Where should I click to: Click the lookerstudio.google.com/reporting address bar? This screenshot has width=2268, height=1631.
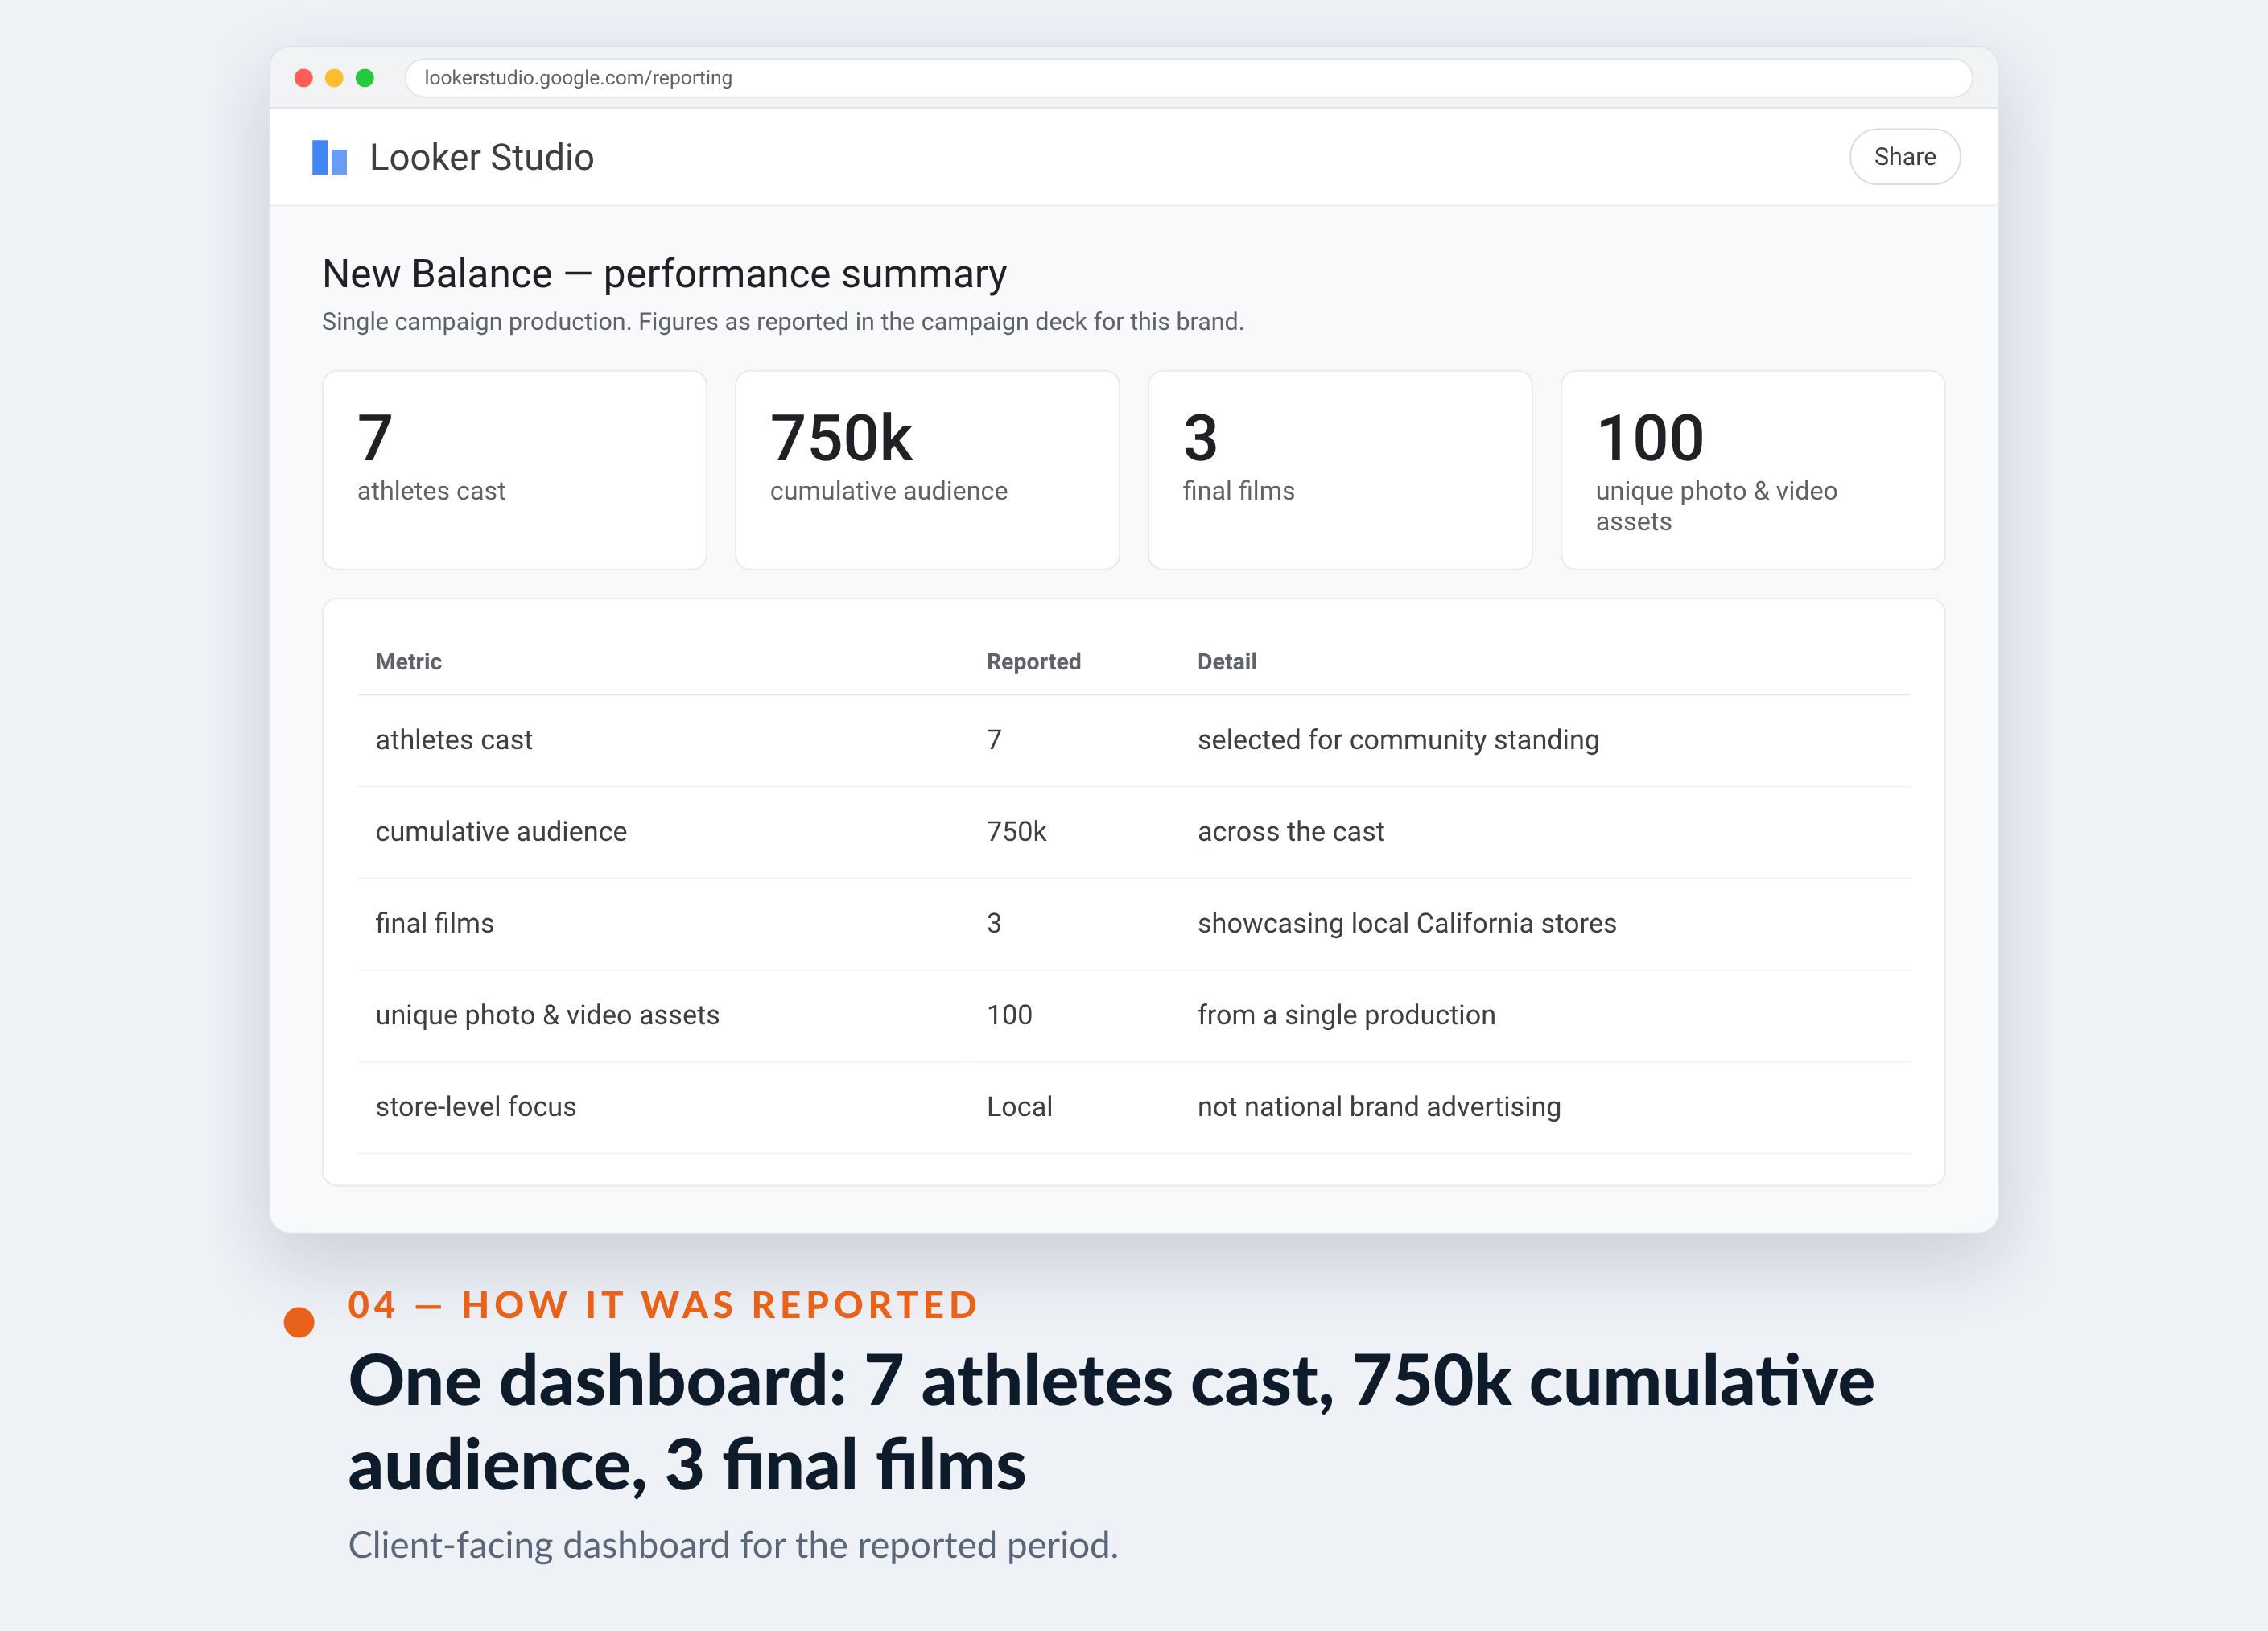click(1188, 78)
